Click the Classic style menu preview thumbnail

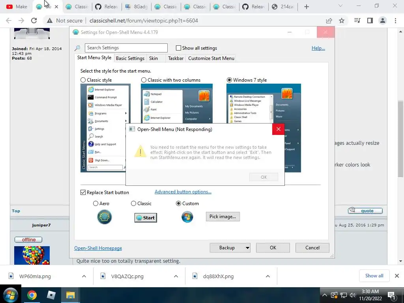pos(105,128)
